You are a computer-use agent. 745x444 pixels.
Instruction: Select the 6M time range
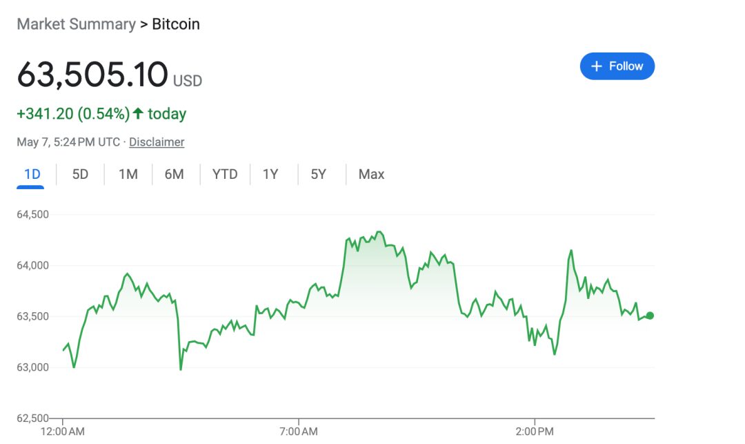(174, 174)
